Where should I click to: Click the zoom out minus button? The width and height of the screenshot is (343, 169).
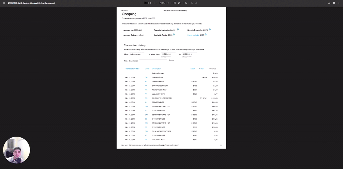click(157, 3)
